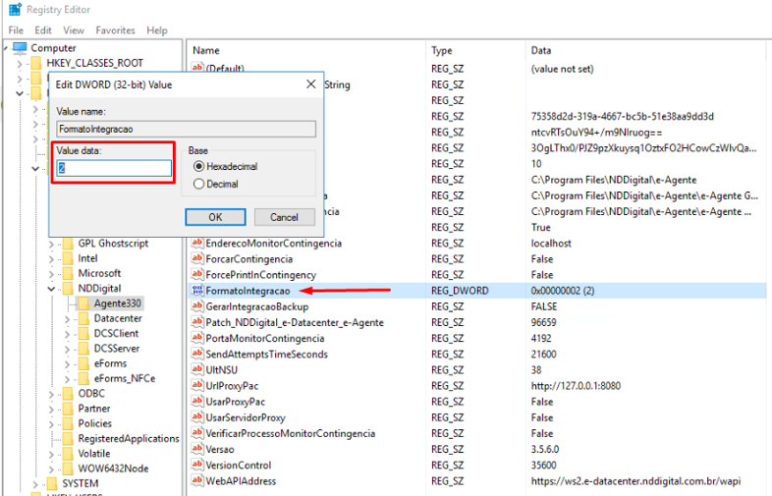Select the Decimal base option

pyautogui.click(x=199, y=184)
